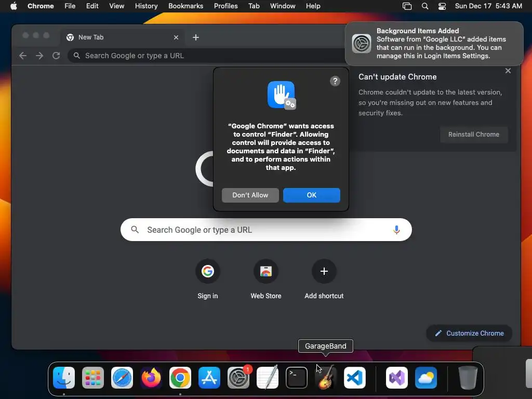Click the Google Chrome dock icon
This screenshot has height=399, width=532.
(180, 378)
